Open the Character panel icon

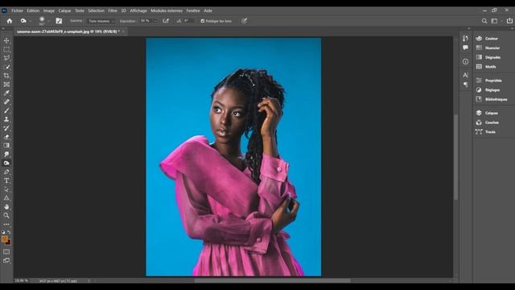(465, 75)
